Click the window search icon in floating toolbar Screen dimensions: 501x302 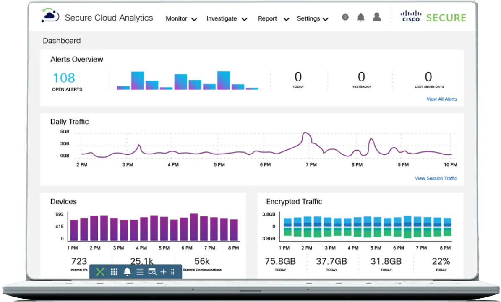(x=152, y=272)
